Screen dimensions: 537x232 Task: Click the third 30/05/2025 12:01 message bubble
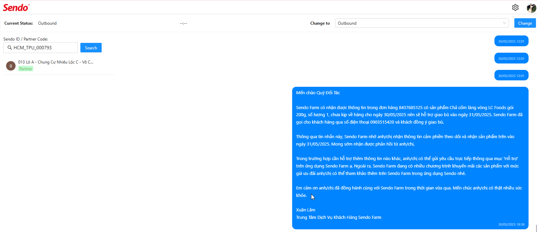[x=511, y=76]
